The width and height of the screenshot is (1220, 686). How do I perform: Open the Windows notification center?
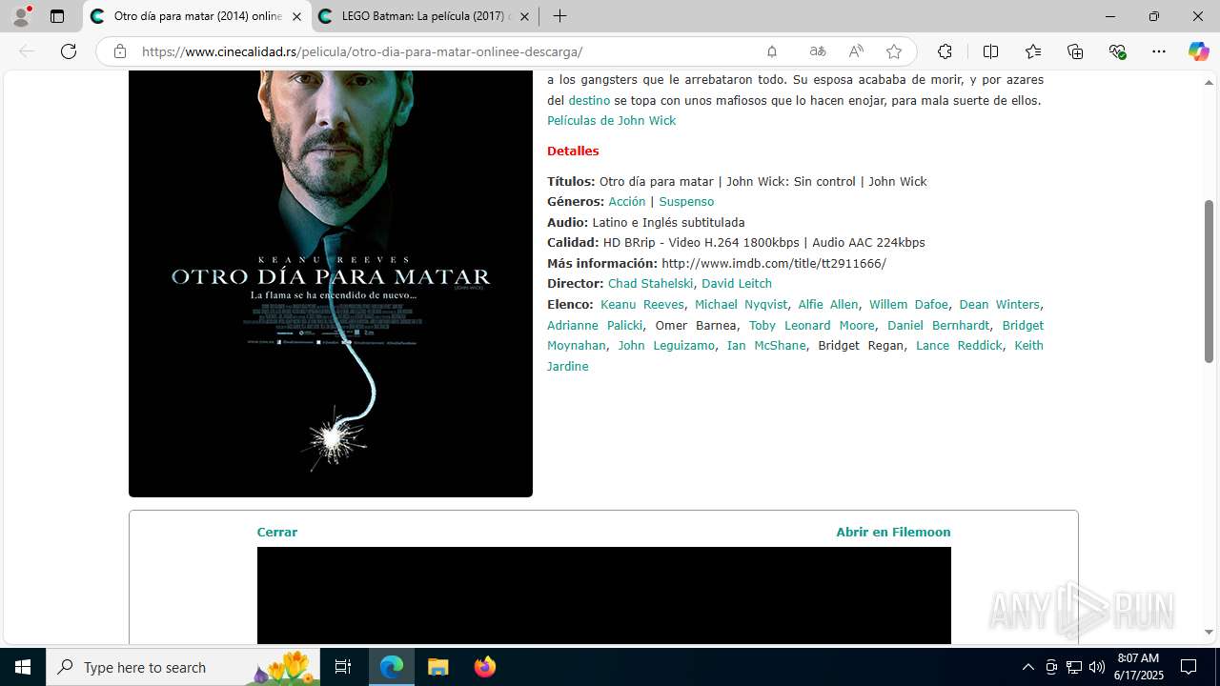[x=1189, y=667]
